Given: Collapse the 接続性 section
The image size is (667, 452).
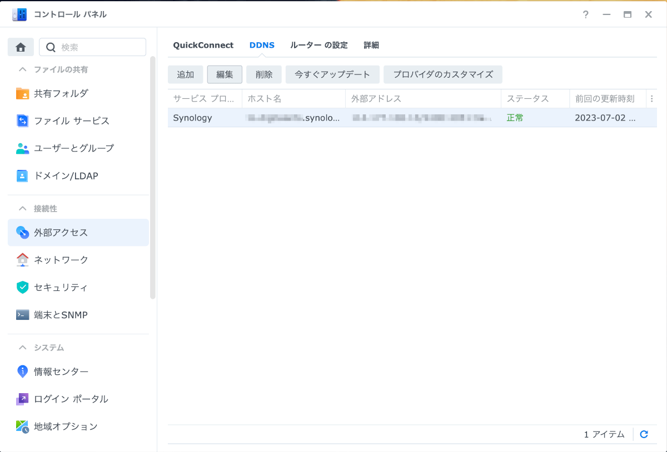Looking at the screenshot, I should (x=23, y=208).
